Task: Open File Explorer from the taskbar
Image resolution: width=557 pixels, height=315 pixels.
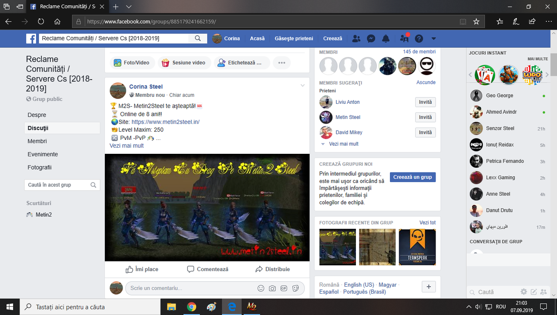Action: click(x=171, y=307)
